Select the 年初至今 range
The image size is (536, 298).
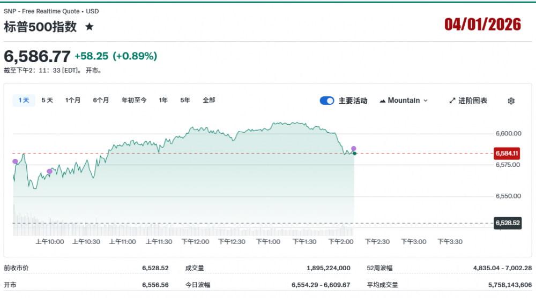click(134, 100)
